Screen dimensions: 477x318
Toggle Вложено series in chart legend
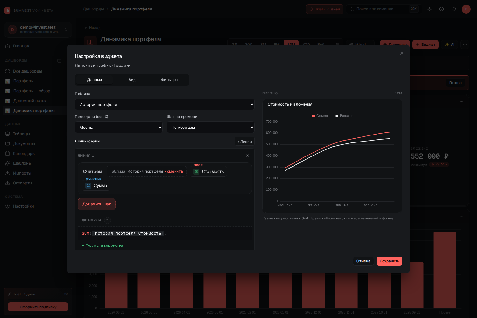(x=344, y=116)
